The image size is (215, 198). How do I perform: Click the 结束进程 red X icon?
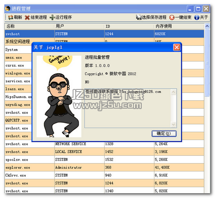[x=27, y=17]
